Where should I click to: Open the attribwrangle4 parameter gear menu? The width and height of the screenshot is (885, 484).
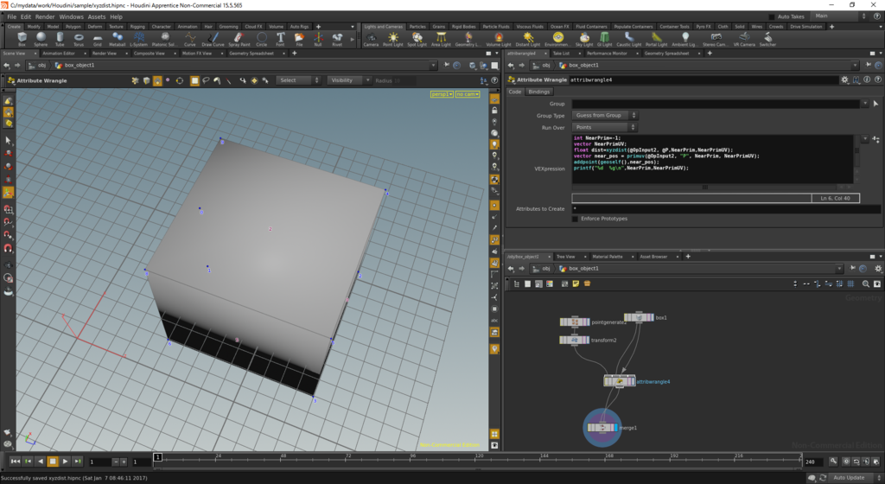click(x=846, y=80)
